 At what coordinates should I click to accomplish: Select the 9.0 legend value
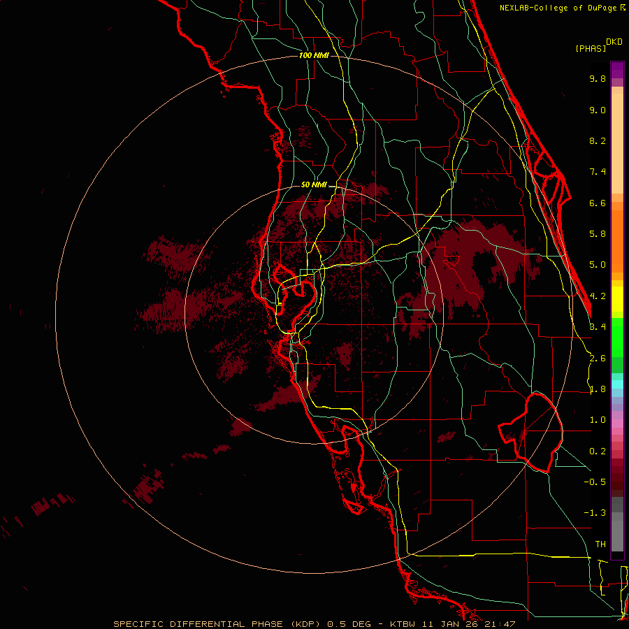(x=598, y=110)
